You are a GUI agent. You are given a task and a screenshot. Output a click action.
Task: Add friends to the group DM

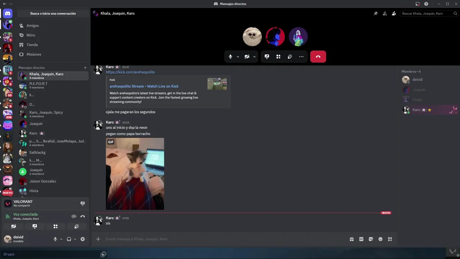point(385,13)
